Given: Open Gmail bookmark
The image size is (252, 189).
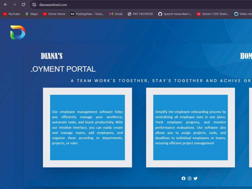Looking at the screenshot, I should [116, 14].
